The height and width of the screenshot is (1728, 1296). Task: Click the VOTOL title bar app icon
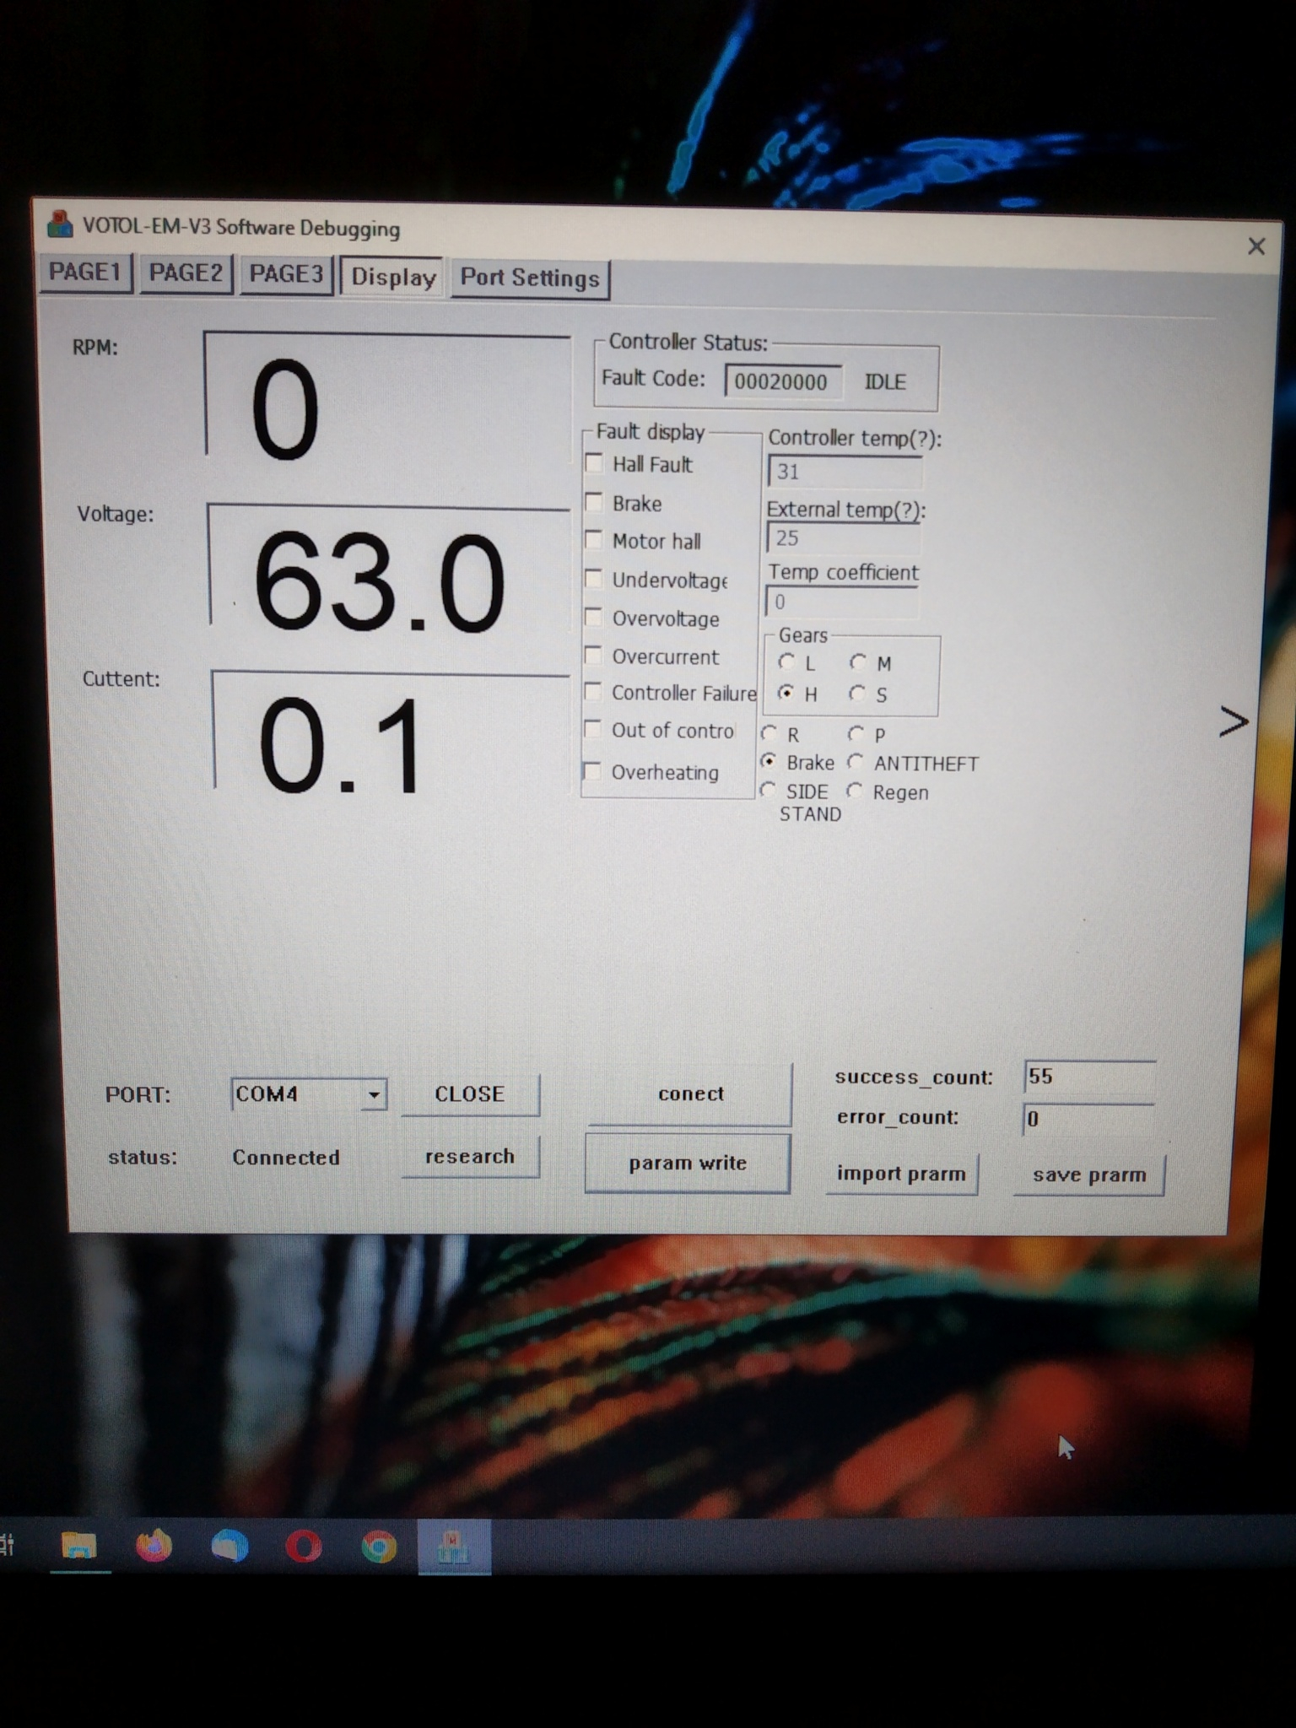coord(60,224)
